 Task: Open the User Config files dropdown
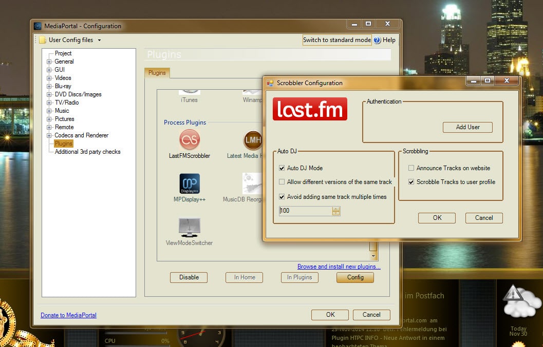[99, 40]
